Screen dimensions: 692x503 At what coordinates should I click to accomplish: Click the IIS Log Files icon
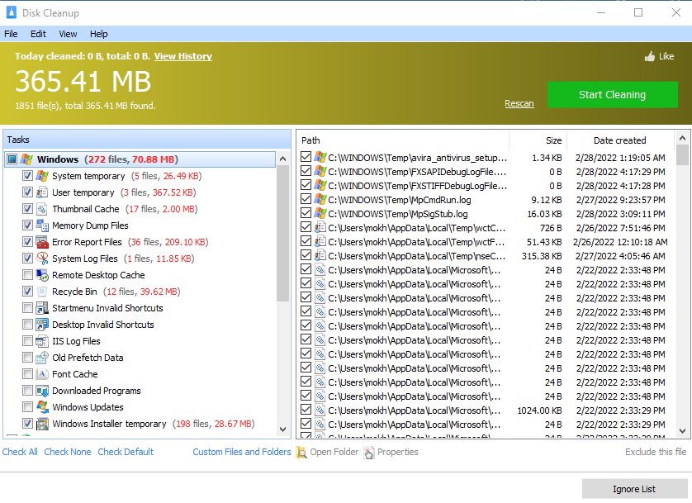pos(42,341)
